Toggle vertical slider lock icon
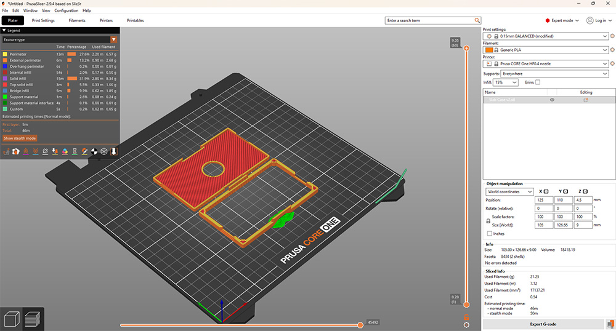 (466, 317)
